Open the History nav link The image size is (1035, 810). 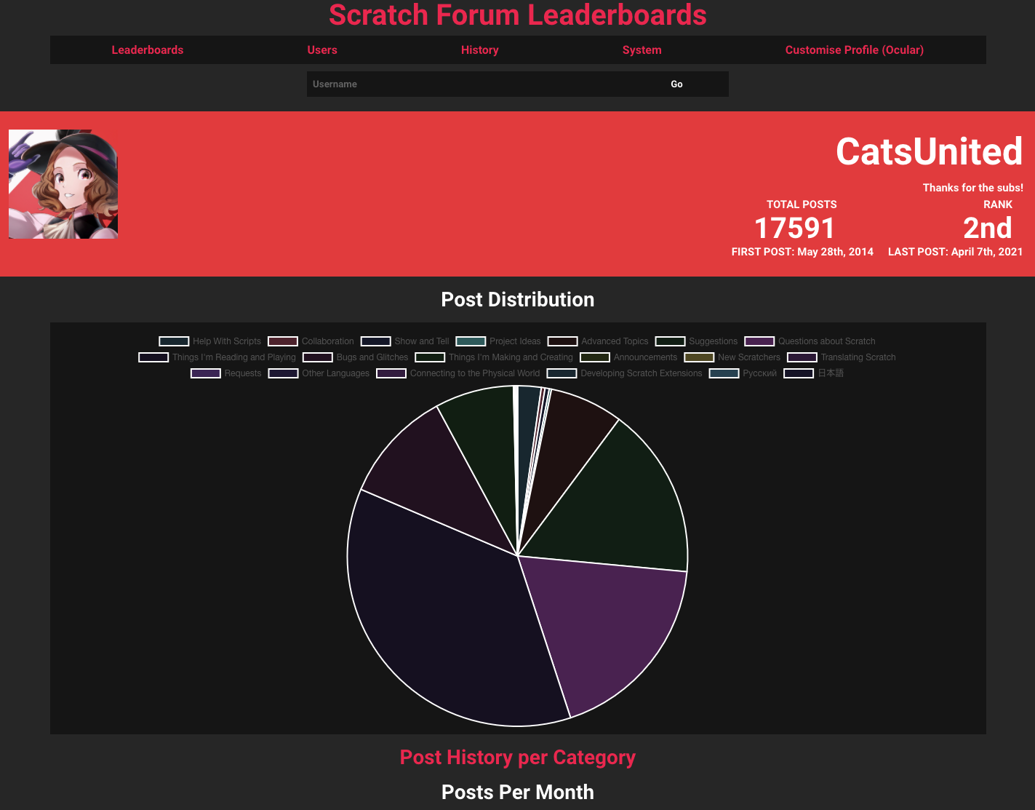coord(480,50)
